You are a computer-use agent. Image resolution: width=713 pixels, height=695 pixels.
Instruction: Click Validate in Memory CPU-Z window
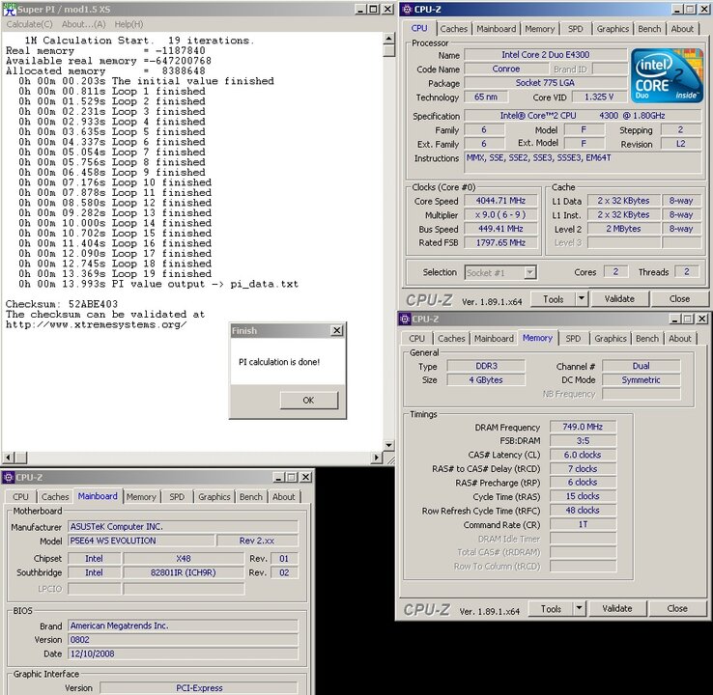[617, 609]
